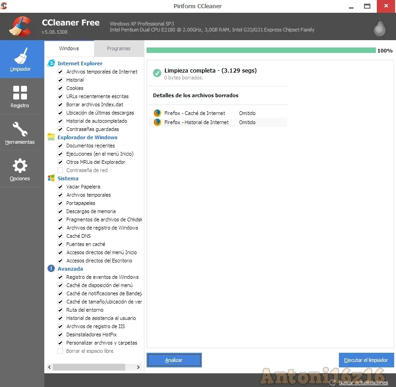Click Otros MRUs del Explorador label
The height and width of the screenshot is (387, 396).
coord(96,162)
